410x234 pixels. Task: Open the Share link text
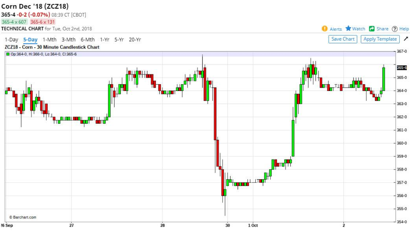pos(382,29)
